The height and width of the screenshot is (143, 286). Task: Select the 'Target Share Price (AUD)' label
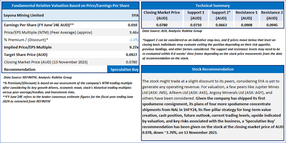pyautogui.click(x=25, y=55)
